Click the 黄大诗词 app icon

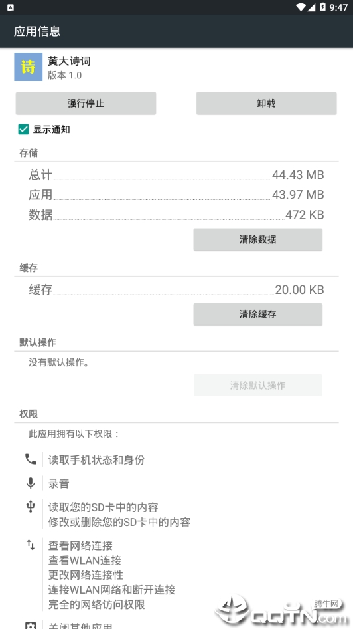pos(28,67)
